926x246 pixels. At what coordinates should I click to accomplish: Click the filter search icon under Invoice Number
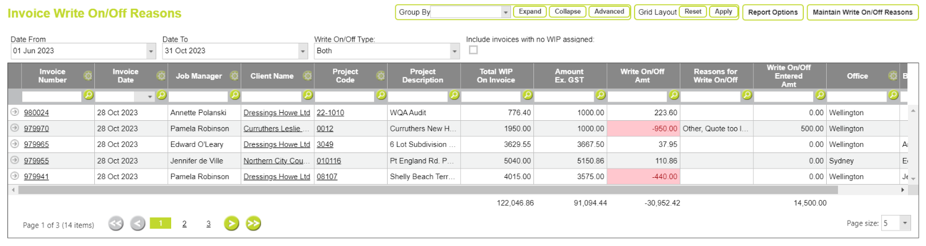88,95
